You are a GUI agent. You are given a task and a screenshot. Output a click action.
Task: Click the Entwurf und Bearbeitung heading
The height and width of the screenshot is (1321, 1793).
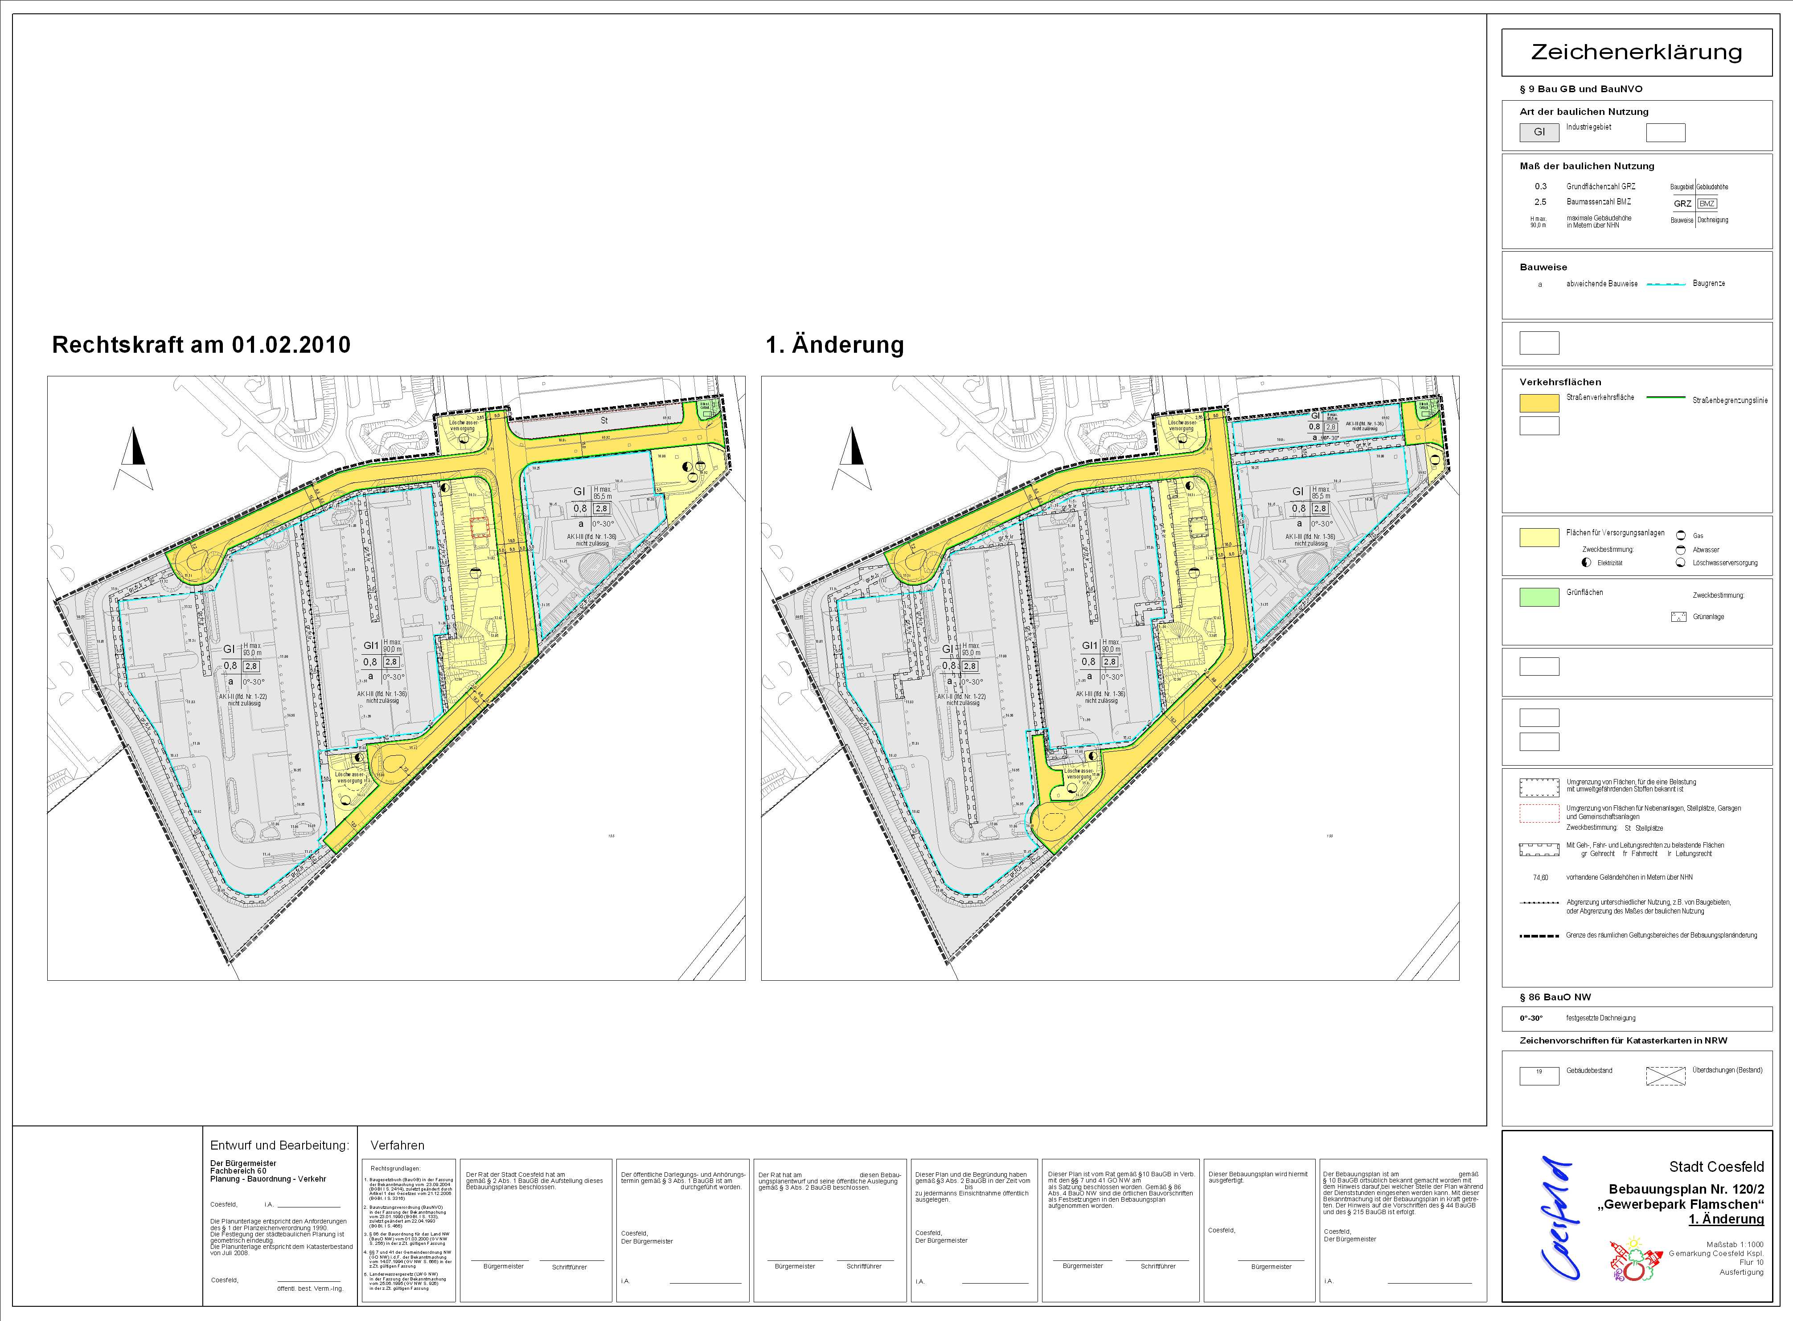(279, 1146)
